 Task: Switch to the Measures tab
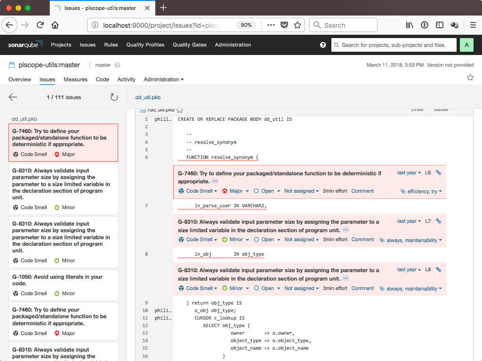pyautogui.click(x=75, y=79)
